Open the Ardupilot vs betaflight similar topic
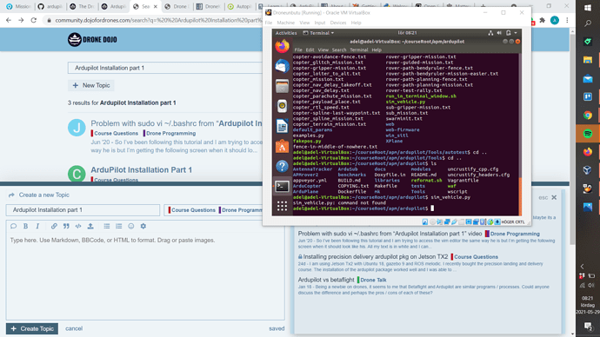Viewport: 600px width, 337px height. (326, 280)
